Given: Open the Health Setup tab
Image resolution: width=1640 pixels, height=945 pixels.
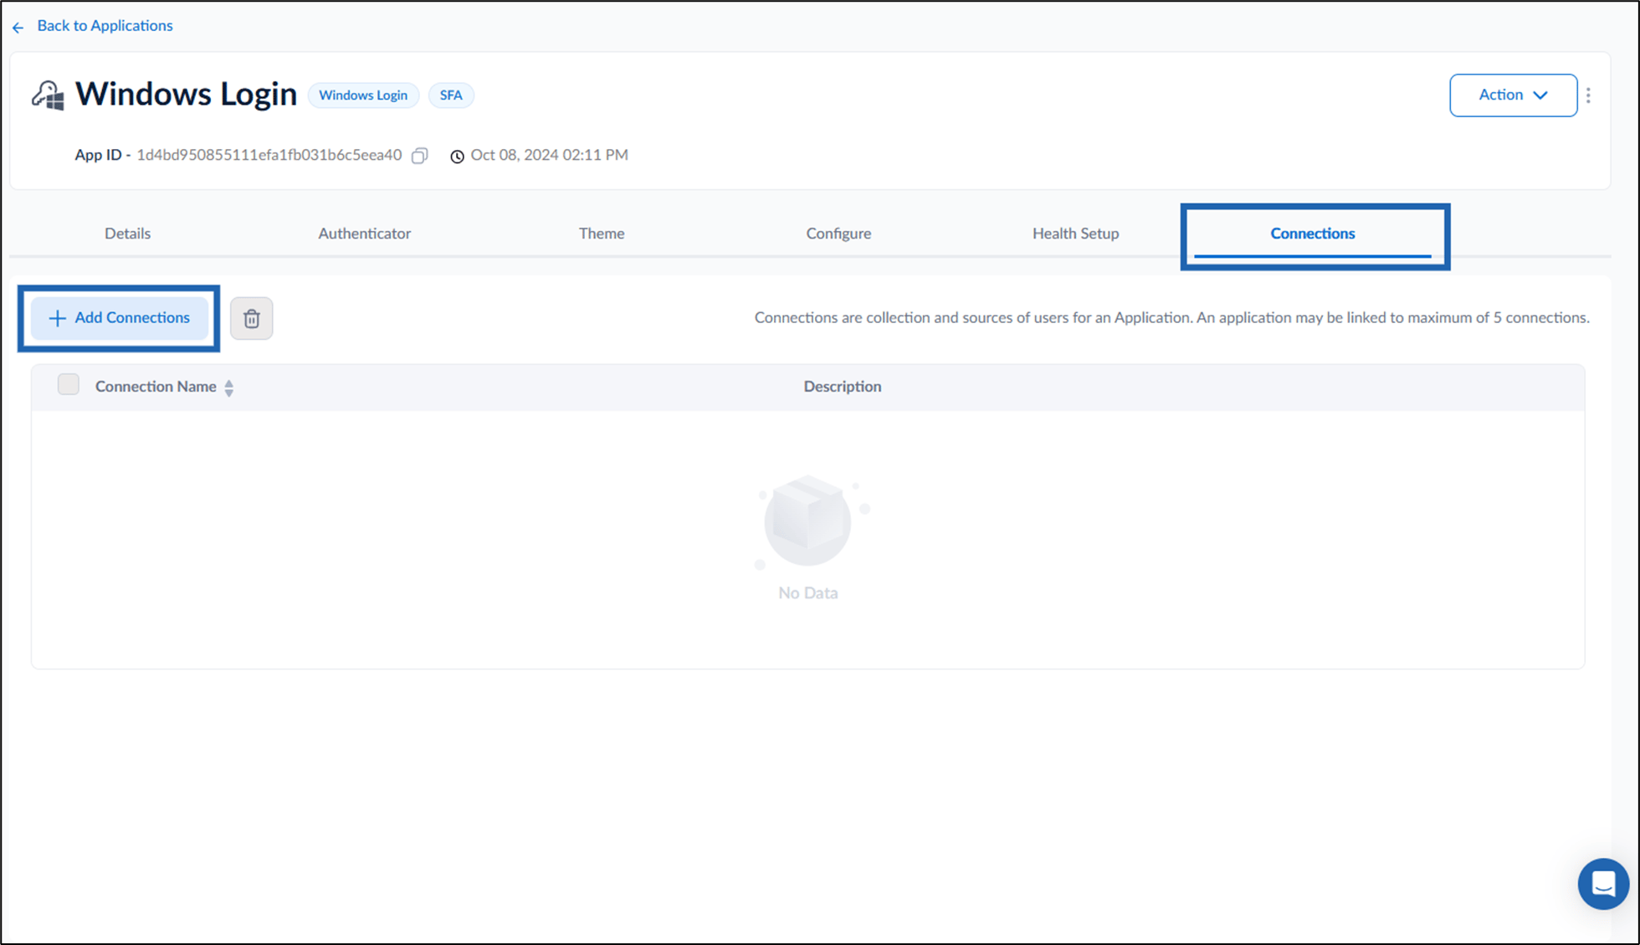Looking at the screenshot, I should [x=1075, y=234].
